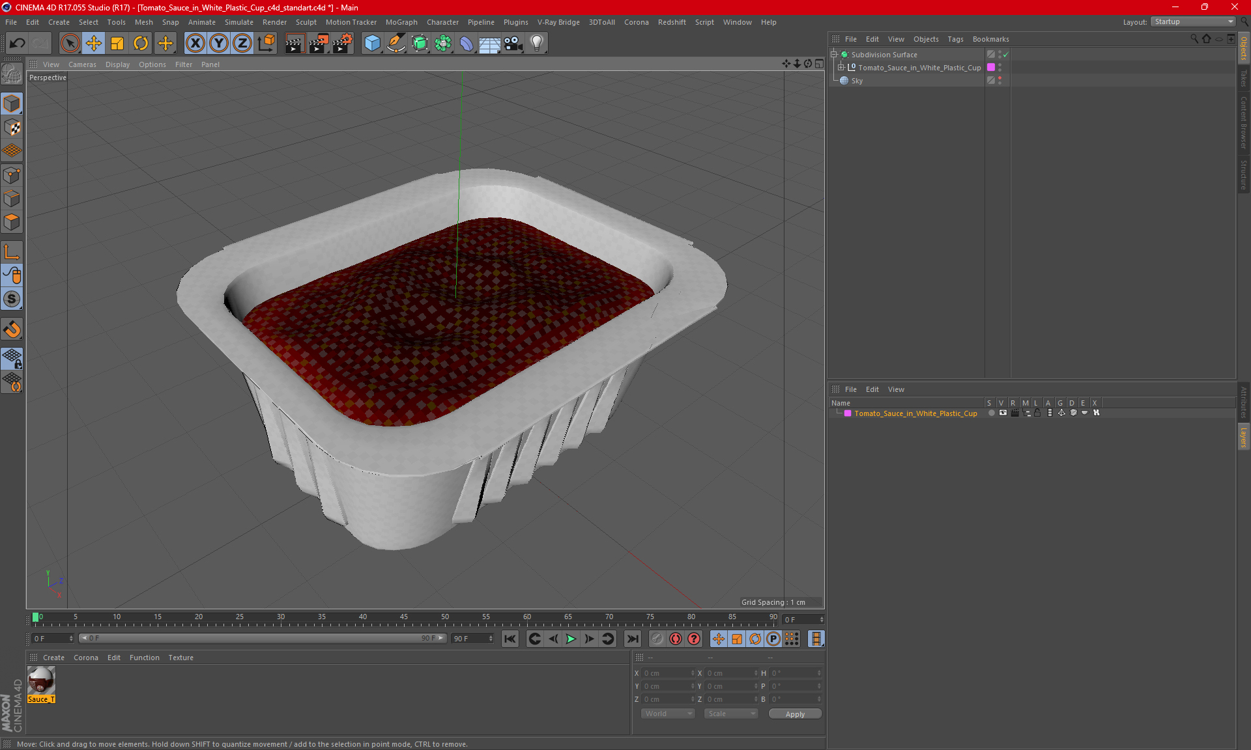Open material manager Texture menu
Image resolution: width=1251 pixels, height=750 pixels.
[x=180, y=658]
